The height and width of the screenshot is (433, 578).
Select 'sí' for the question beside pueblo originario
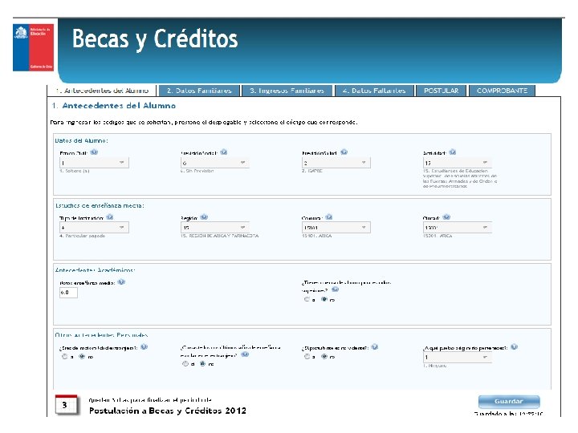point(307,356)
